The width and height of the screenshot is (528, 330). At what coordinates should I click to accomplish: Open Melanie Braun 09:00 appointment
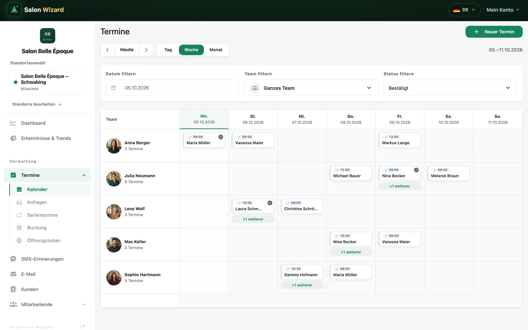[x=448, y=173]
